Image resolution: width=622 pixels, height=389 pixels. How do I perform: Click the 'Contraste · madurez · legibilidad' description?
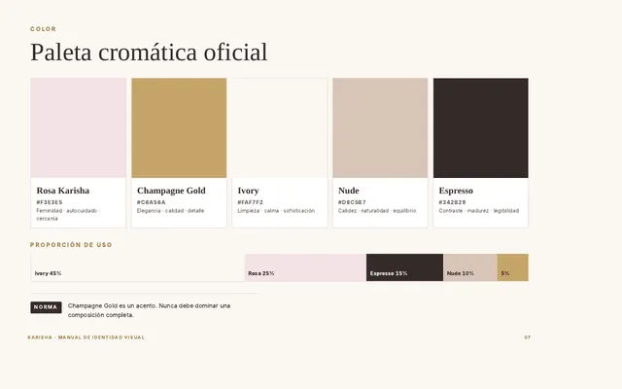tap(479, 211)
